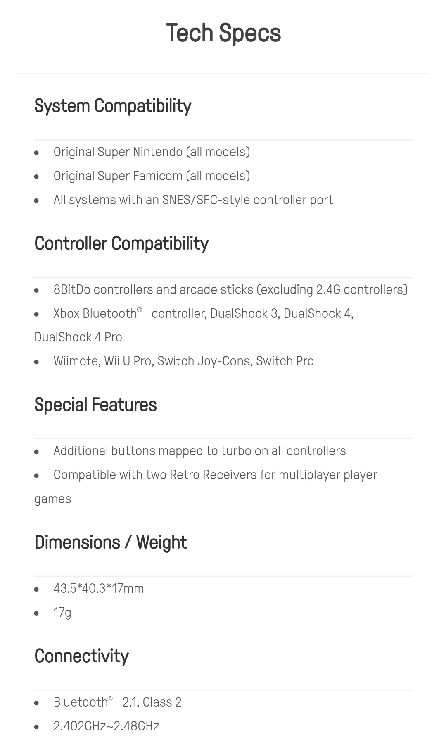The width and height of the screenshot is (446, 740).
Task: Click the Controller Compatibility heading
Action: [121, 243]
